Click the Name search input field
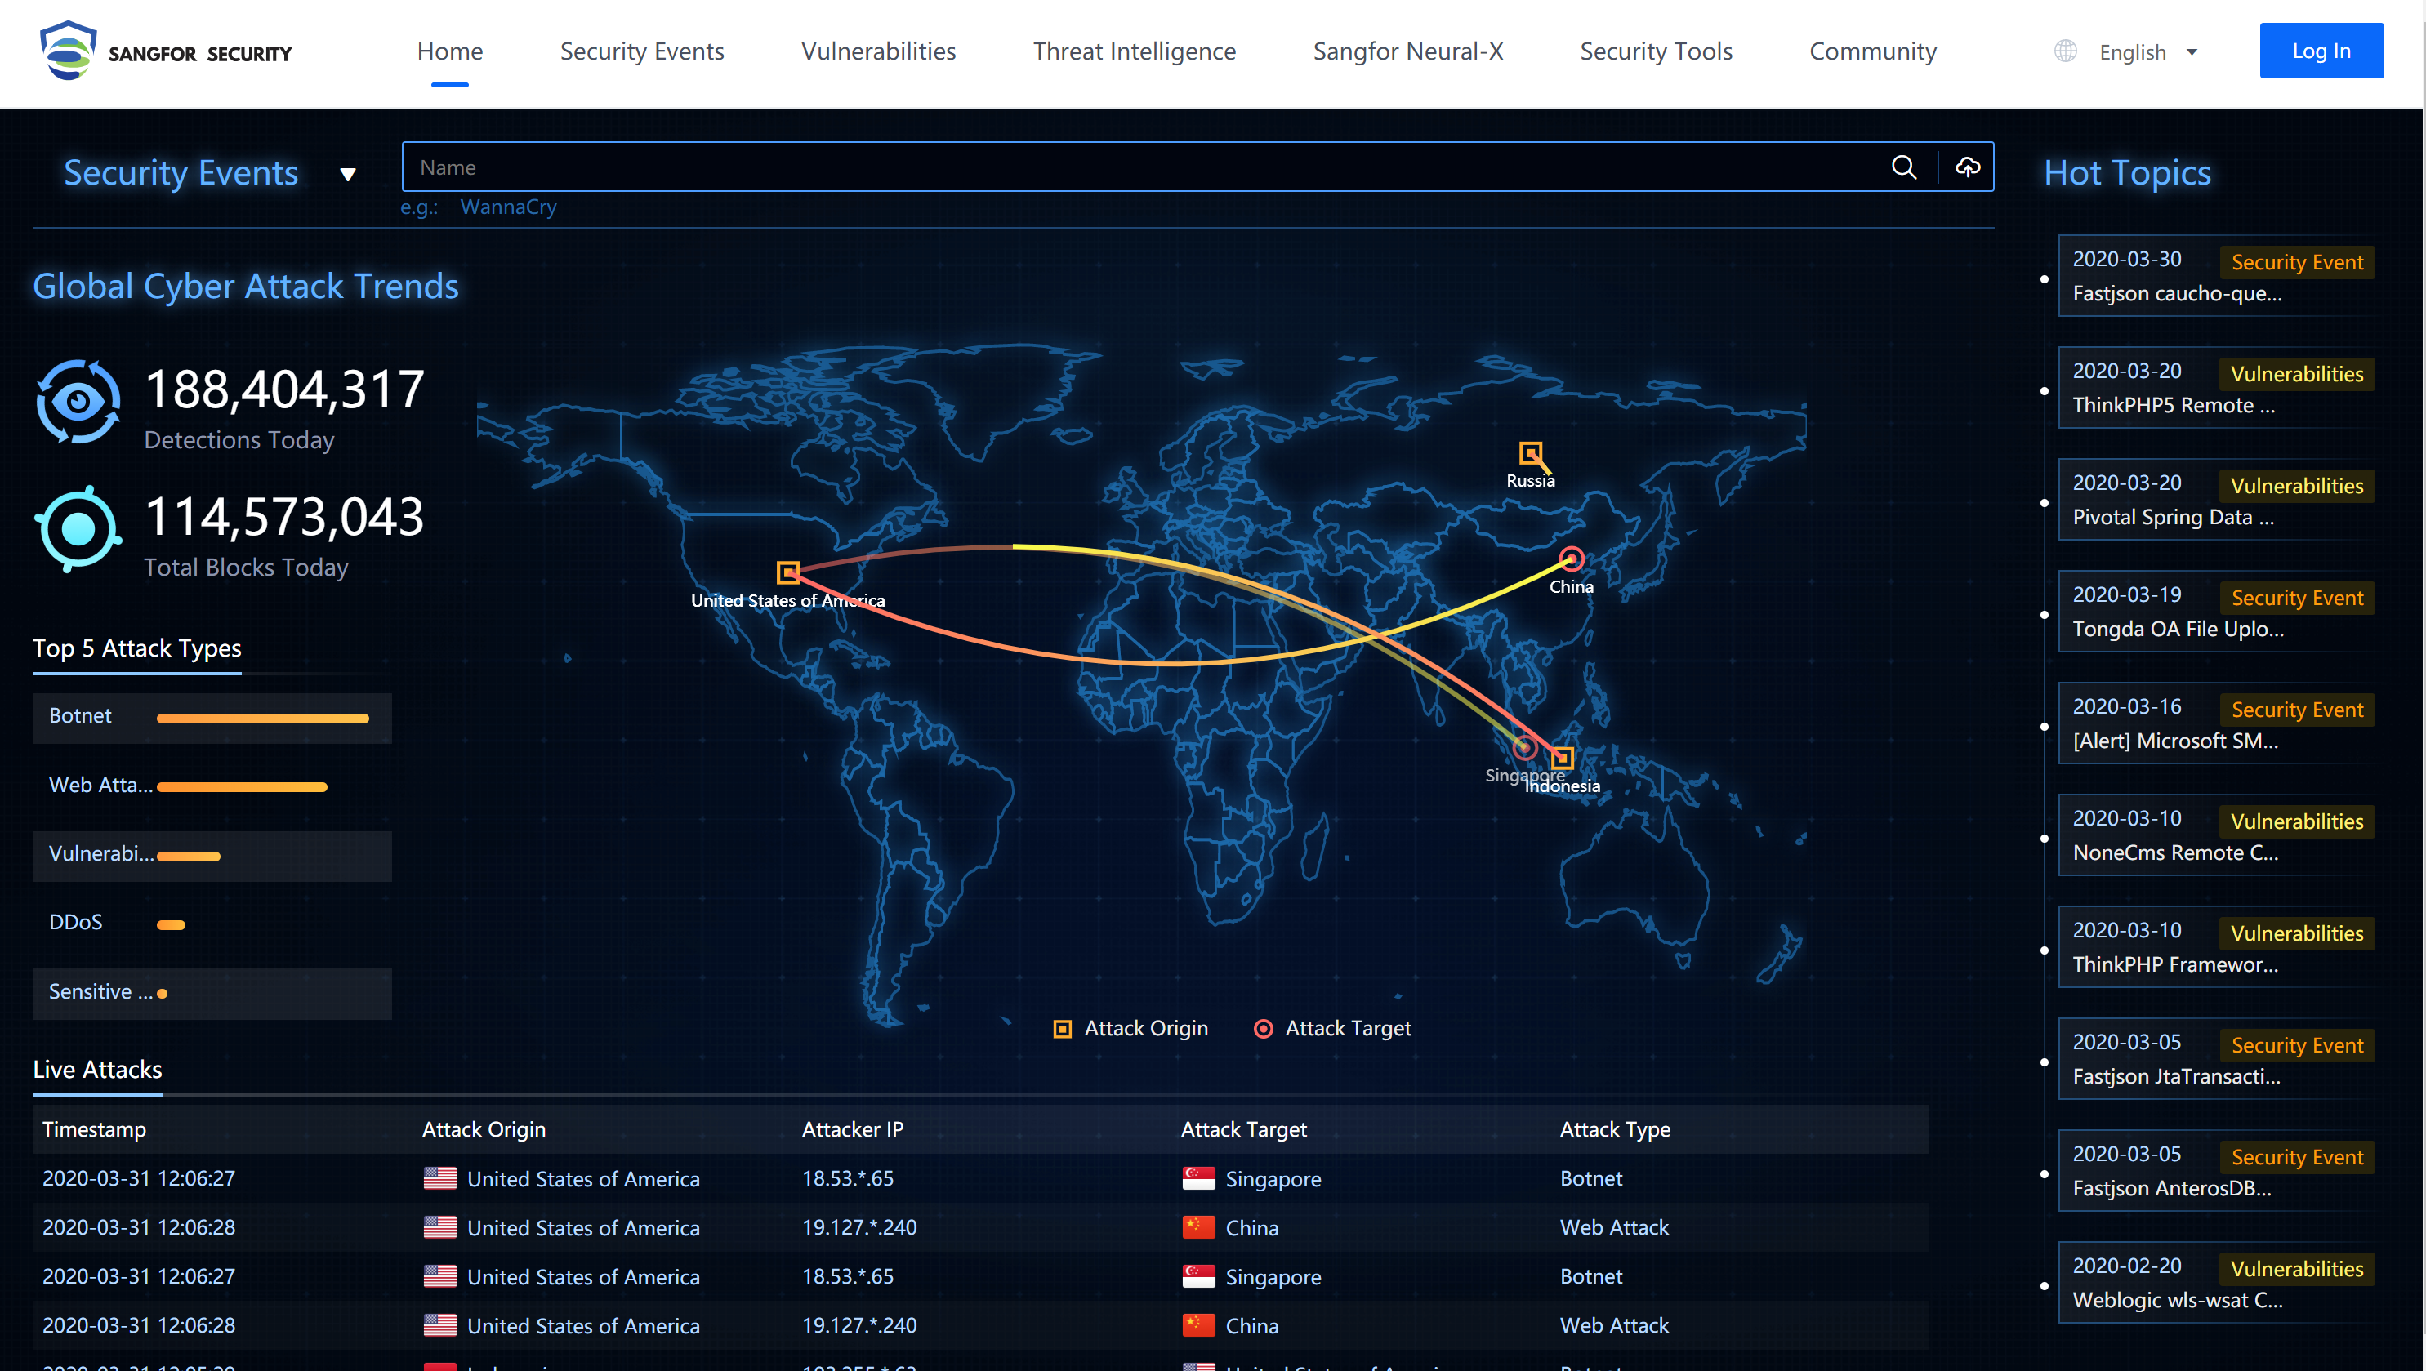The image size is (2426, 1371). (1130, 167)
